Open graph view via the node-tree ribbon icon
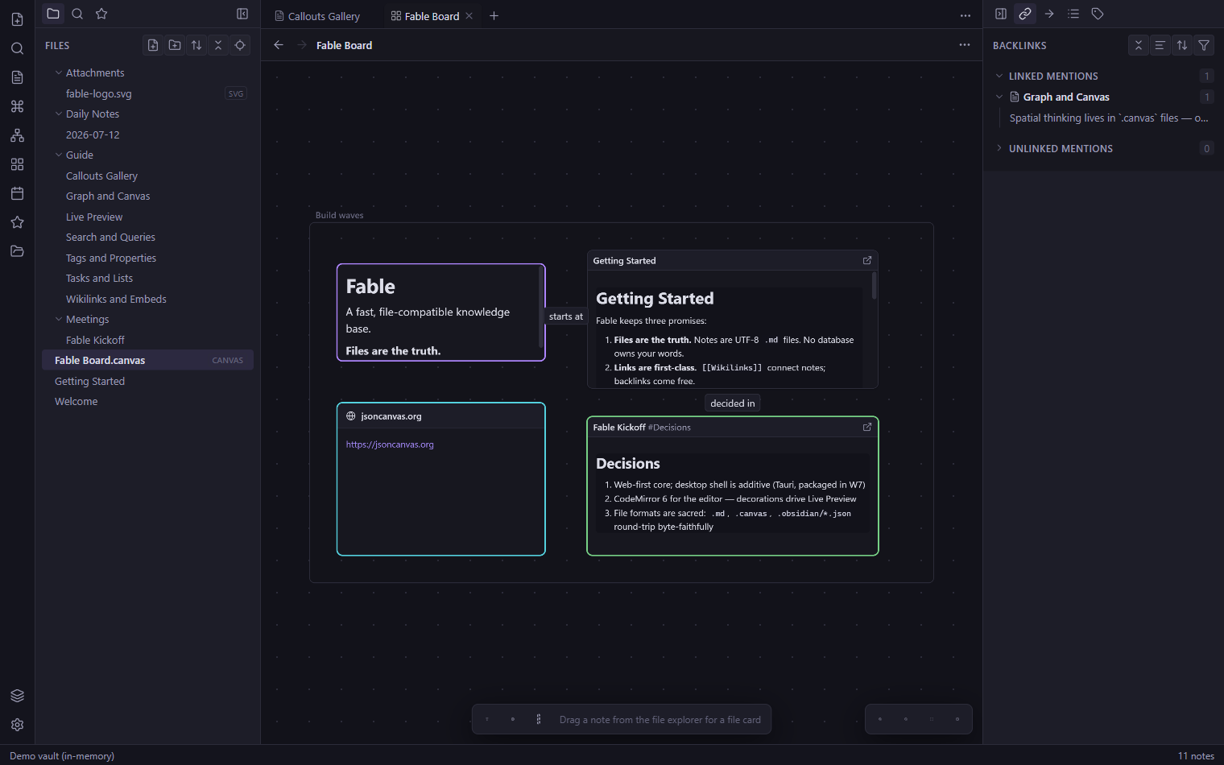The height and width of the screenshot is (765, 1224). pyautogui.click(x=17, y=135)
